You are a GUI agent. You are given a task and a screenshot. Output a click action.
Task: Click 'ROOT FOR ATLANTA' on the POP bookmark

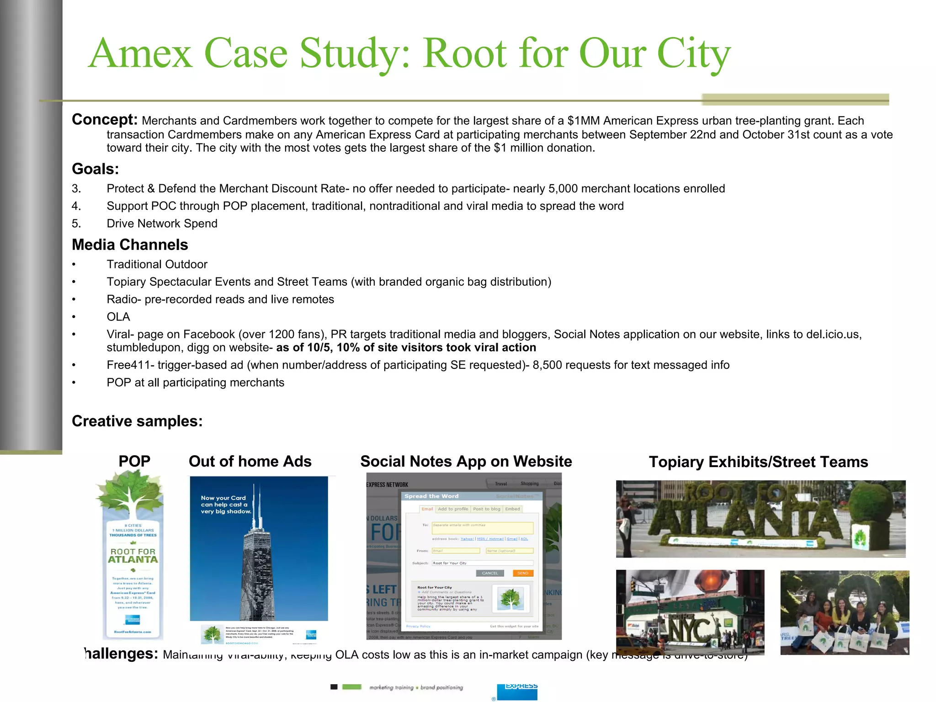point(133,556)
